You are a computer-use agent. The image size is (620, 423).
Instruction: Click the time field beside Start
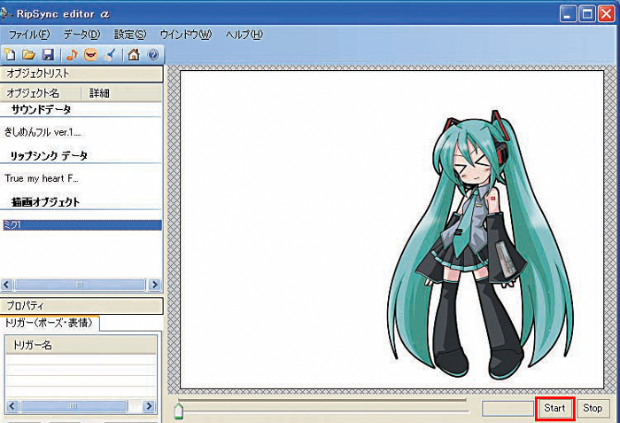pyautogui.click(x=508, y=408)
